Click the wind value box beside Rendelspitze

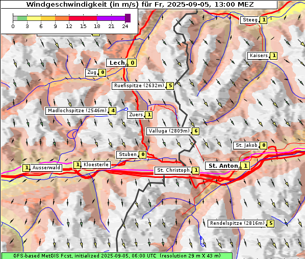271,223
